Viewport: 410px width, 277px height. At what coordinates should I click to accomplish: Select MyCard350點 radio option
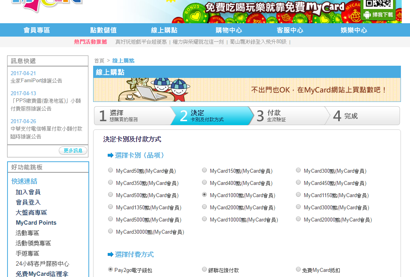click(110, 183)
